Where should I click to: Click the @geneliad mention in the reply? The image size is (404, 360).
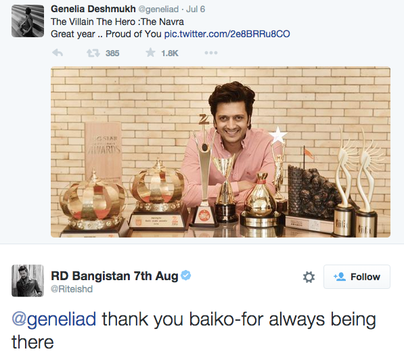pyautogui.click(x=54, y=319)
